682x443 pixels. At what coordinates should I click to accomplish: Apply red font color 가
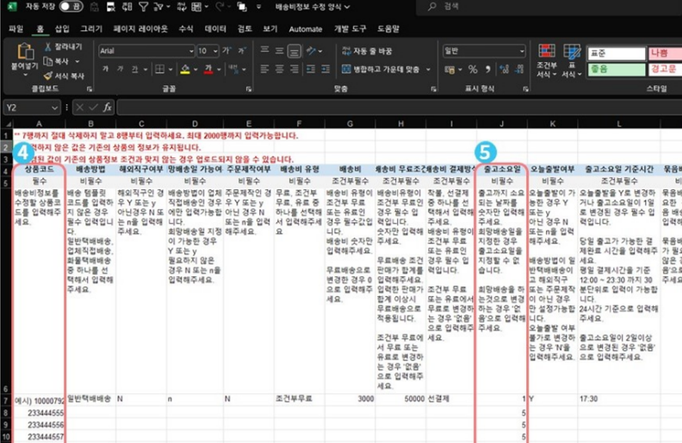[x=208, y=69]
